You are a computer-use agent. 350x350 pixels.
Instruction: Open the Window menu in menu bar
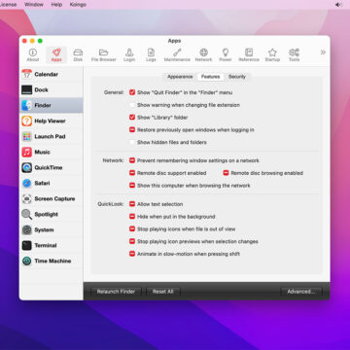tap(33, 5)
